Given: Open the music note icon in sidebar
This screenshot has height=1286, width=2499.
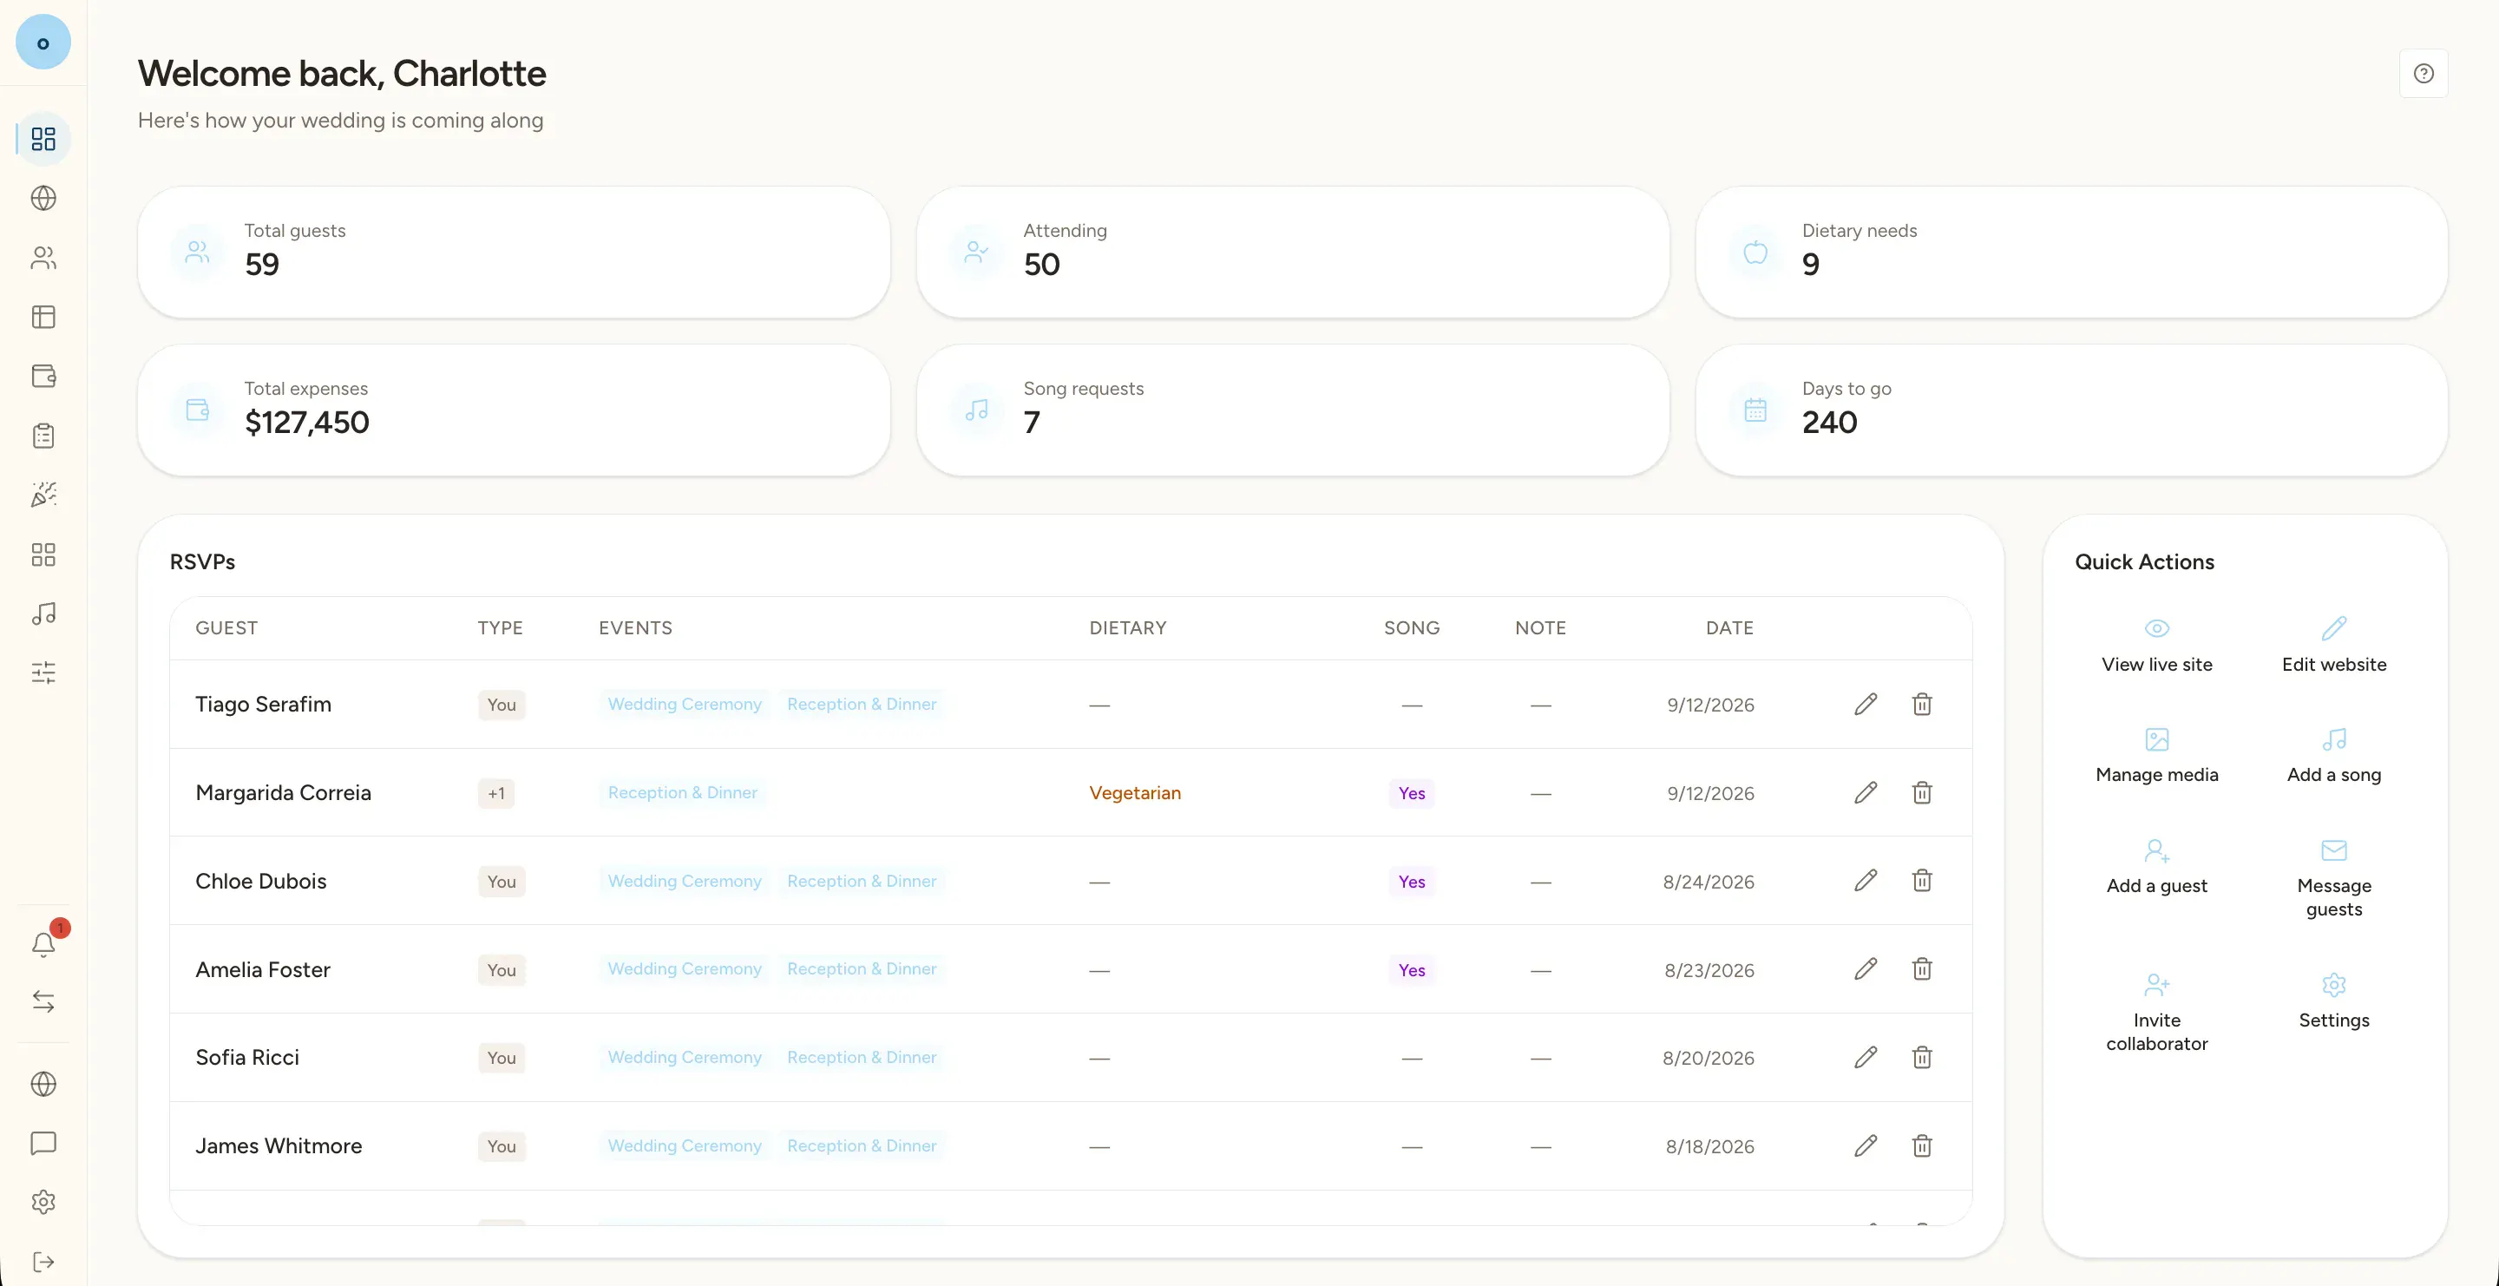Looking at the screenshot, I should tap(43, 613).
